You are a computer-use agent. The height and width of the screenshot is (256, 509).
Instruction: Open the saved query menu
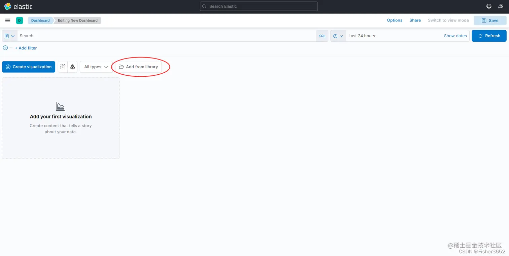click(10, 36)
